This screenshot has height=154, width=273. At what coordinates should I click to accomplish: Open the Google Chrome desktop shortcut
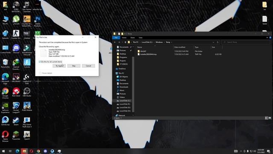(x=5, y=93)
